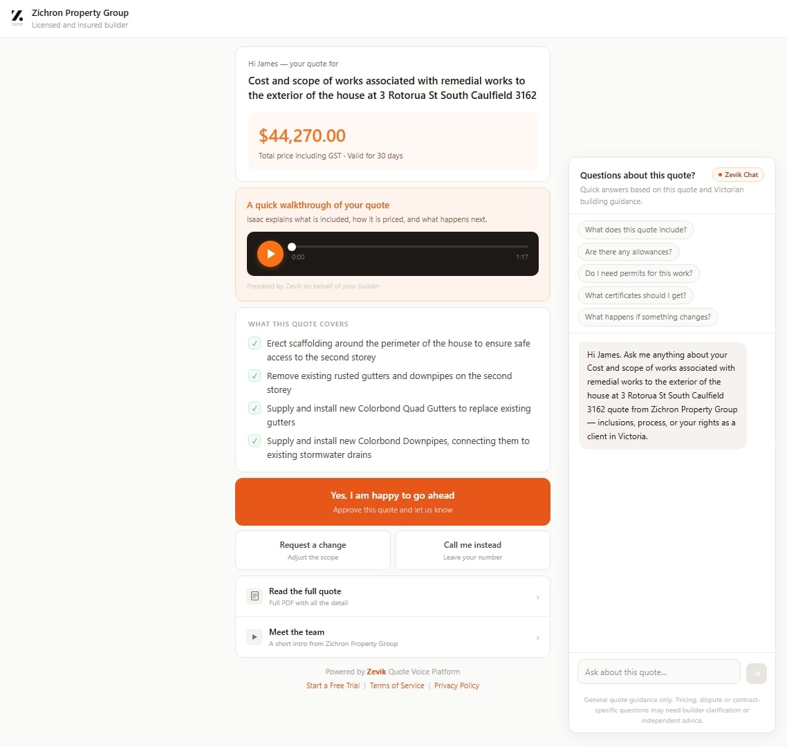This screenshot has width=787, height=747.
Task: Click the video play icon beside Meet the team
Action: pos(254,637)
